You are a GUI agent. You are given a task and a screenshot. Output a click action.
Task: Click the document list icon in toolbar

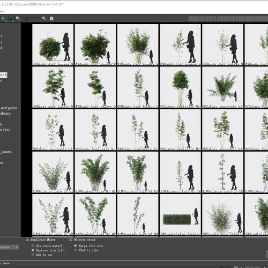[51, 19]
